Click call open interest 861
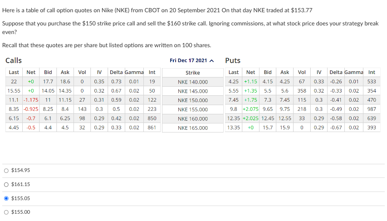 click(152, 128)
